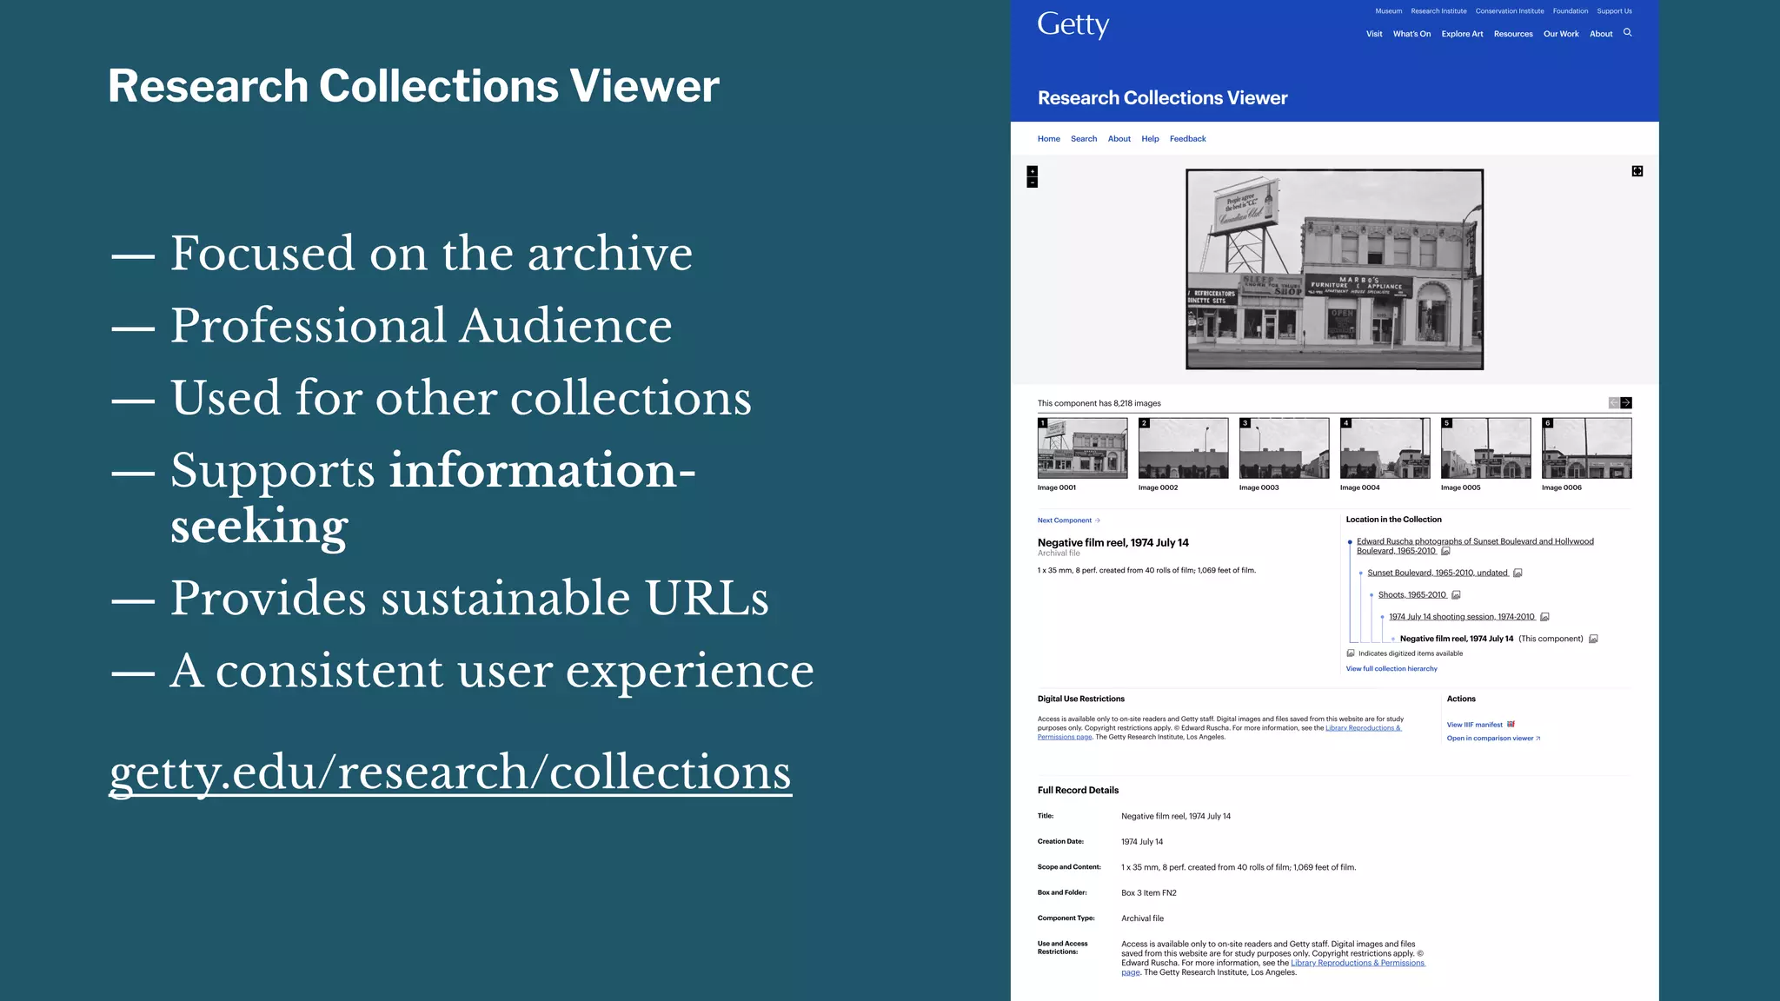Go to previous thumbnails with left arrow

[x=1614, y=403]
